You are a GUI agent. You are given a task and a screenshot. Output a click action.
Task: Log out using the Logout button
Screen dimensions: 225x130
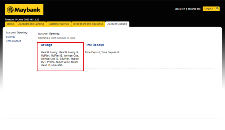coord(211,9)
